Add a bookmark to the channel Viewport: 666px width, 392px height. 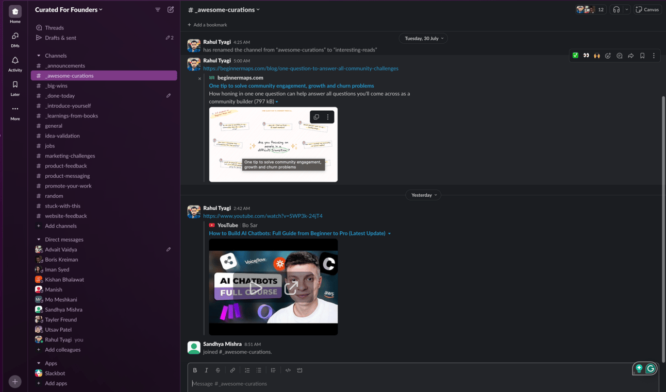(x=208, y=25)
